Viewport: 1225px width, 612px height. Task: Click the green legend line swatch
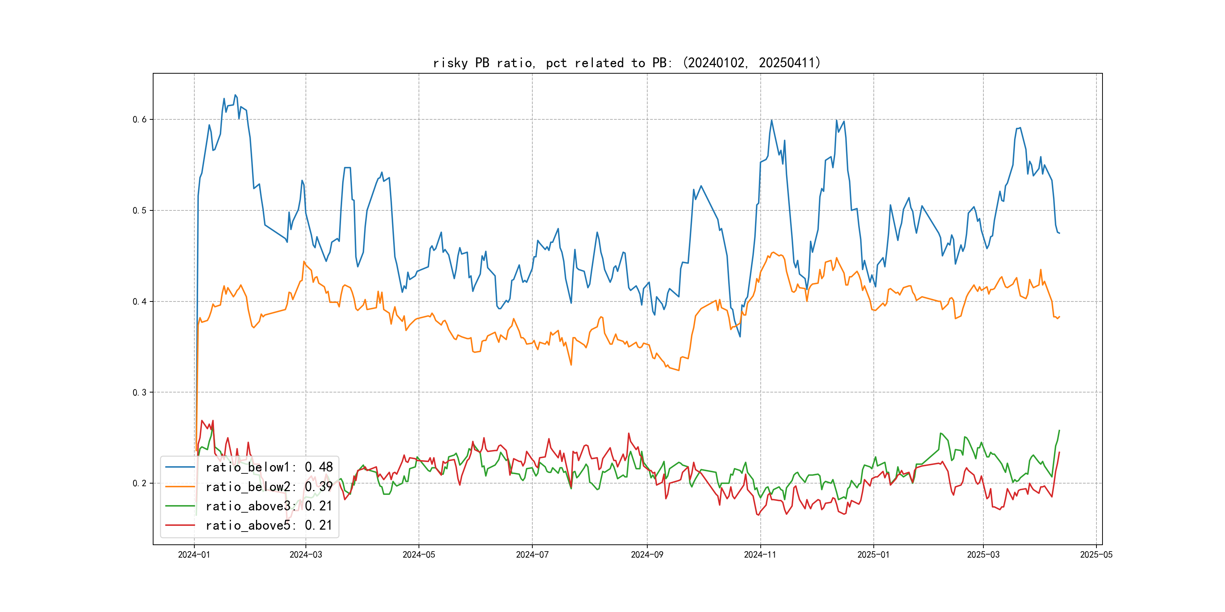pyautogui.click(x=180, y=506)
